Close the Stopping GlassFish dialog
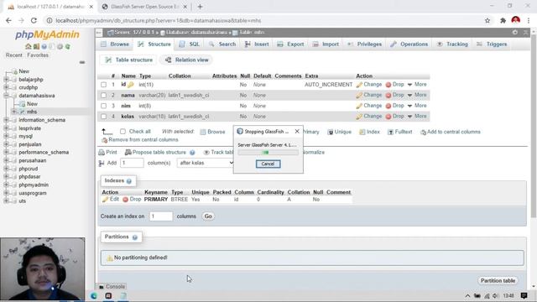Screen dimensions: 537x302 click(x=297, y=132)
